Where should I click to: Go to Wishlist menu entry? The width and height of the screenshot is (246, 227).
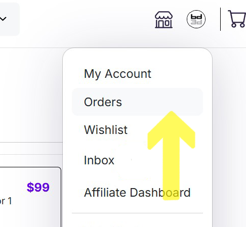pos(106,130)
